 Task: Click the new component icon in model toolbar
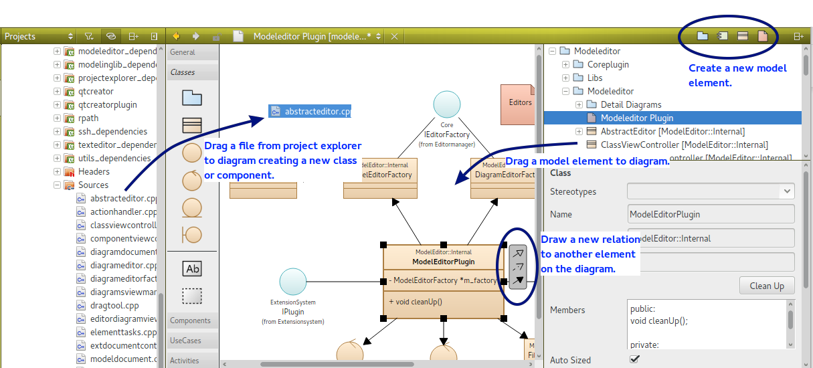[723, 36]
